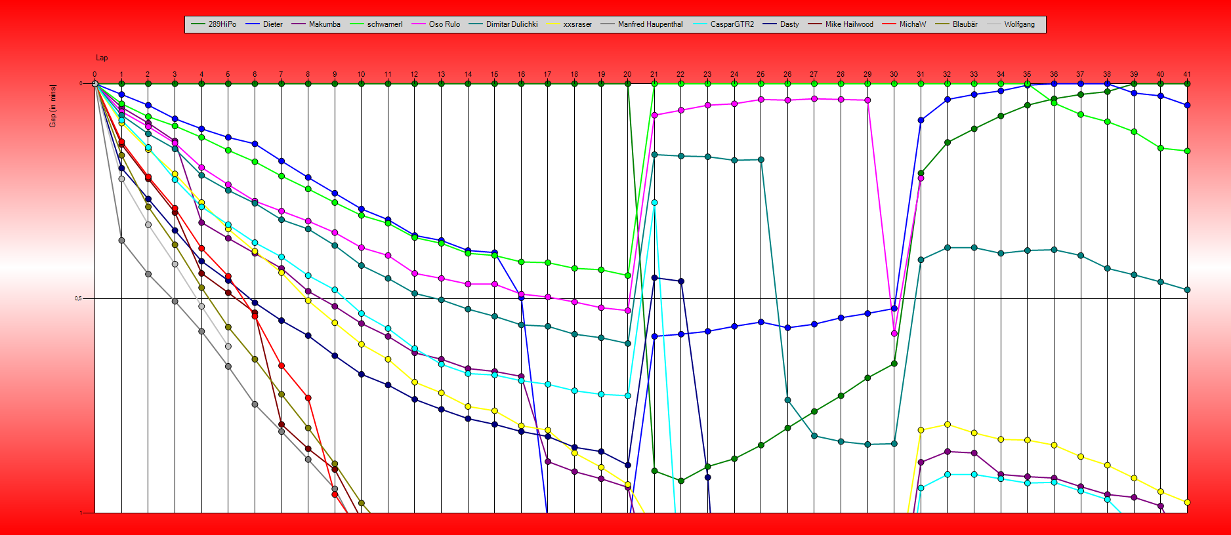This screenshot has width=1231, height=535.
Task: Click lap number 30 label
Action: (894, 74)
